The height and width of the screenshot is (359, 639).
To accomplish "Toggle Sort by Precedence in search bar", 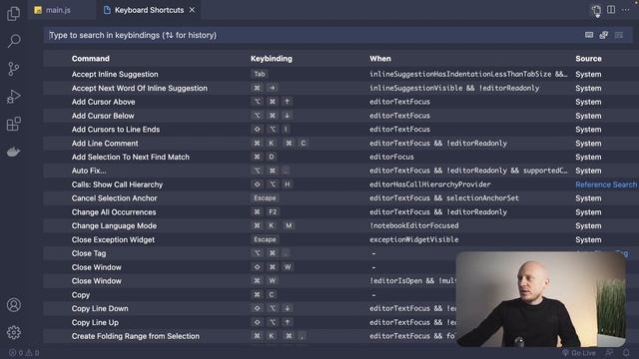I will (x=603, y=35).
